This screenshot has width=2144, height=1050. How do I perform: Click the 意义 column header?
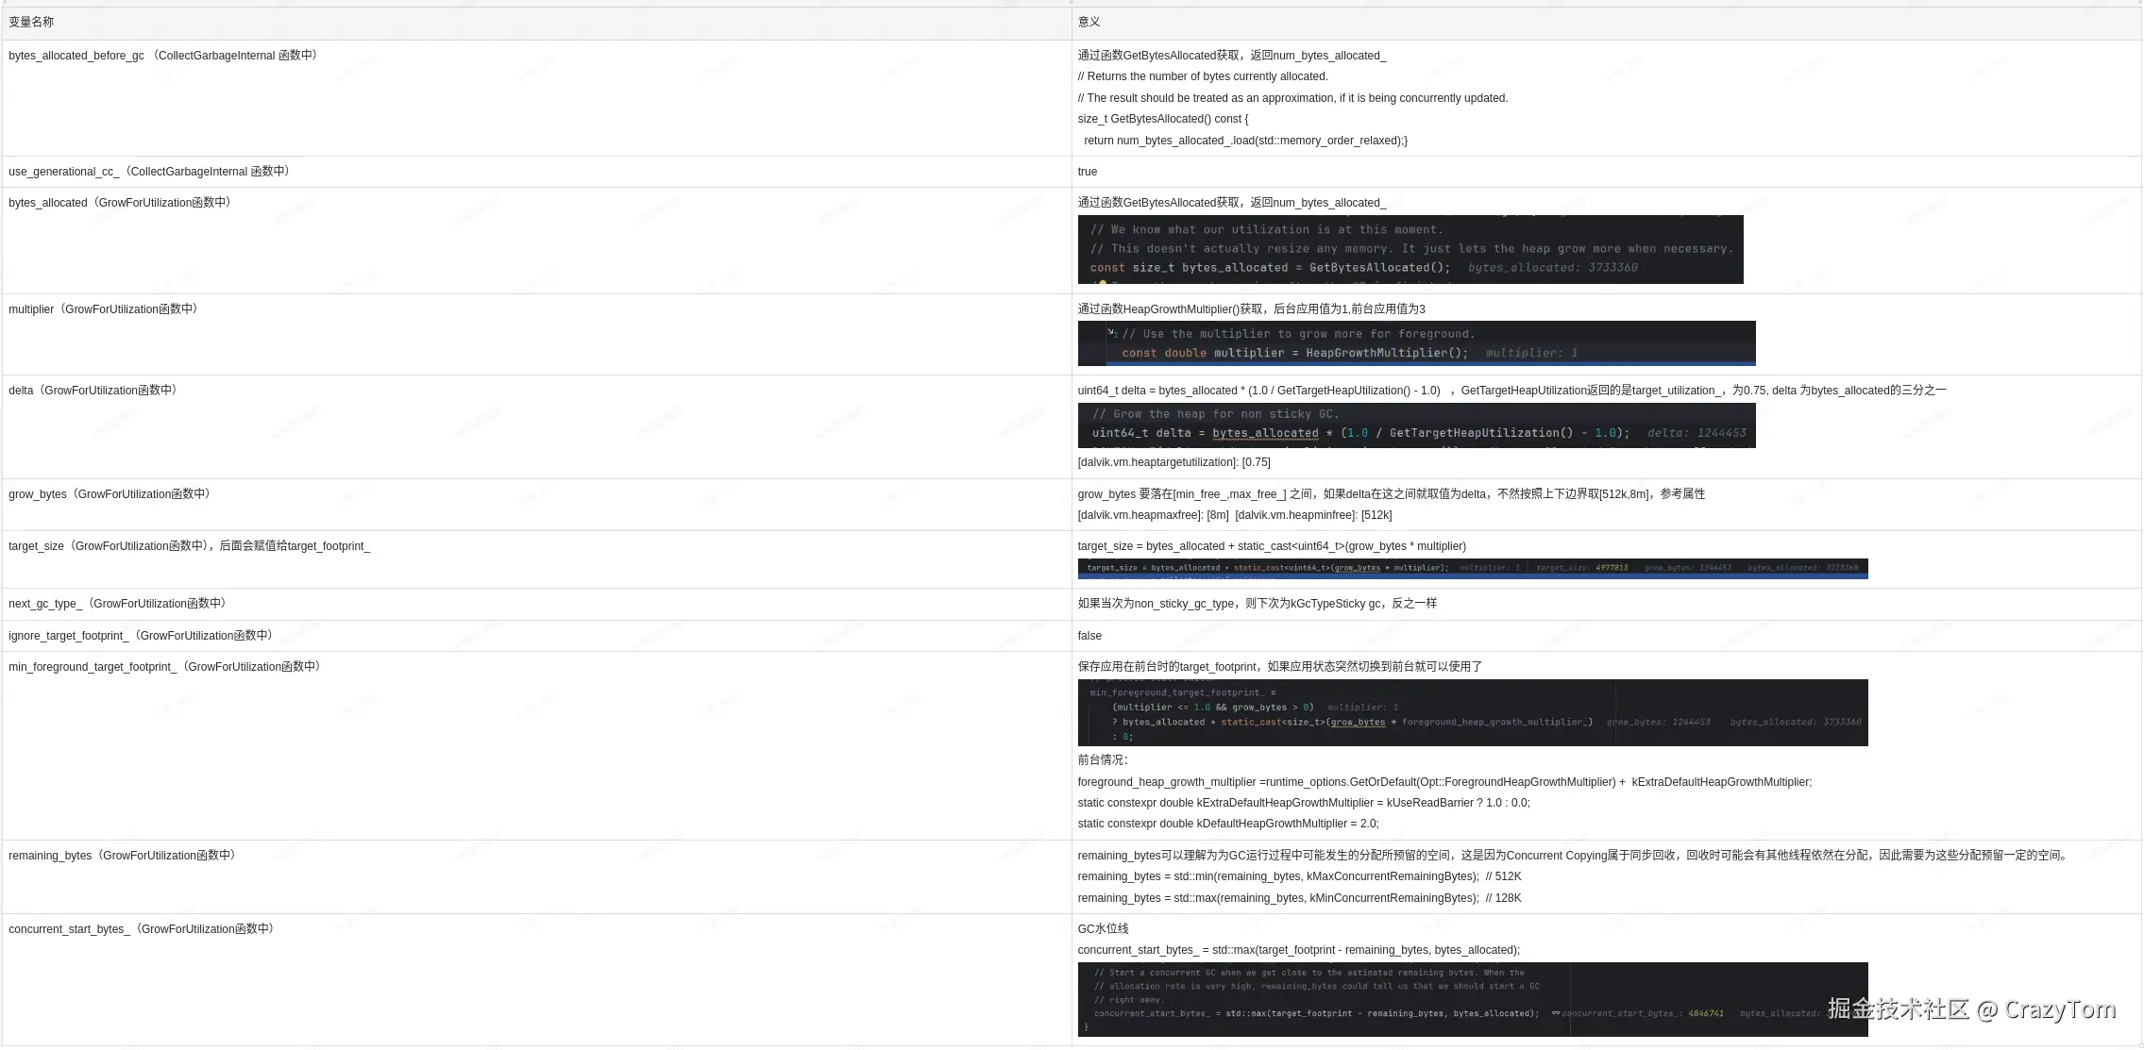pyautogui.click(x=1089, y=22)
